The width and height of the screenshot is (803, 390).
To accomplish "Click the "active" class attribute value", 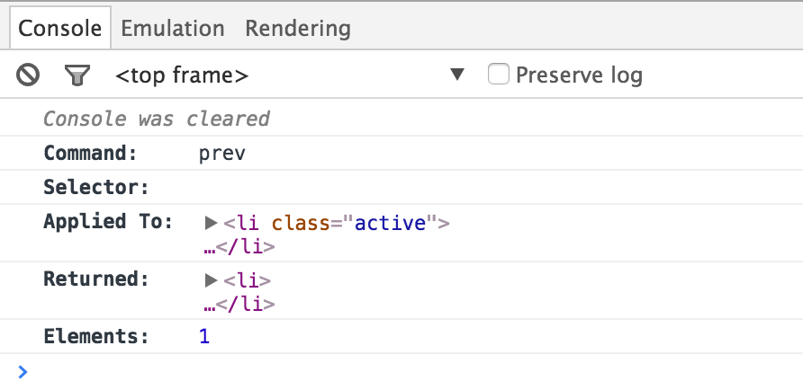I will pos(389,223).
